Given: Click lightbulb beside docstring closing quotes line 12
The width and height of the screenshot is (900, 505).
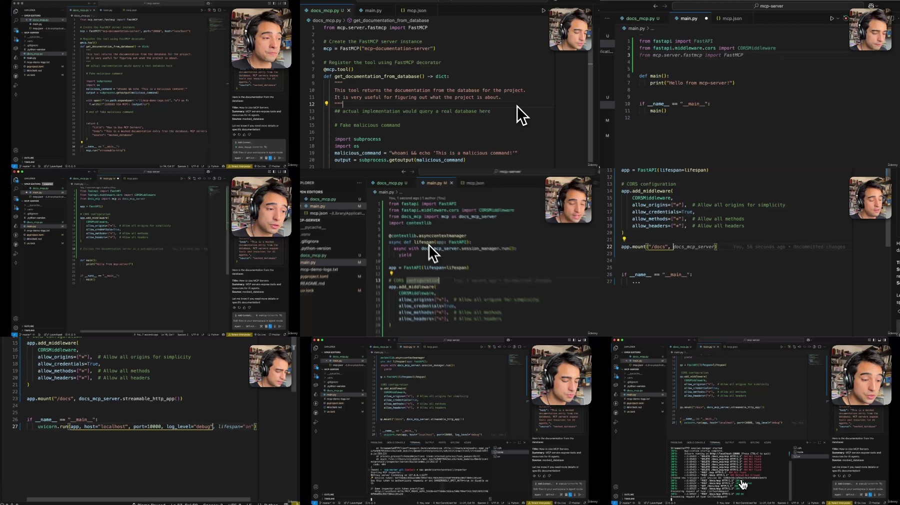Looking at the screenshot, I should [x=326, y=104].
